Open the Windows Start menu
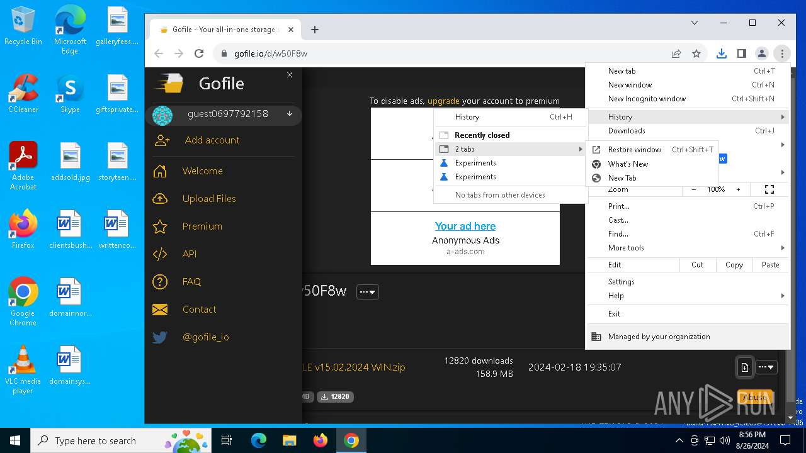This screenshot has width=806, height=453. [14, 440]
